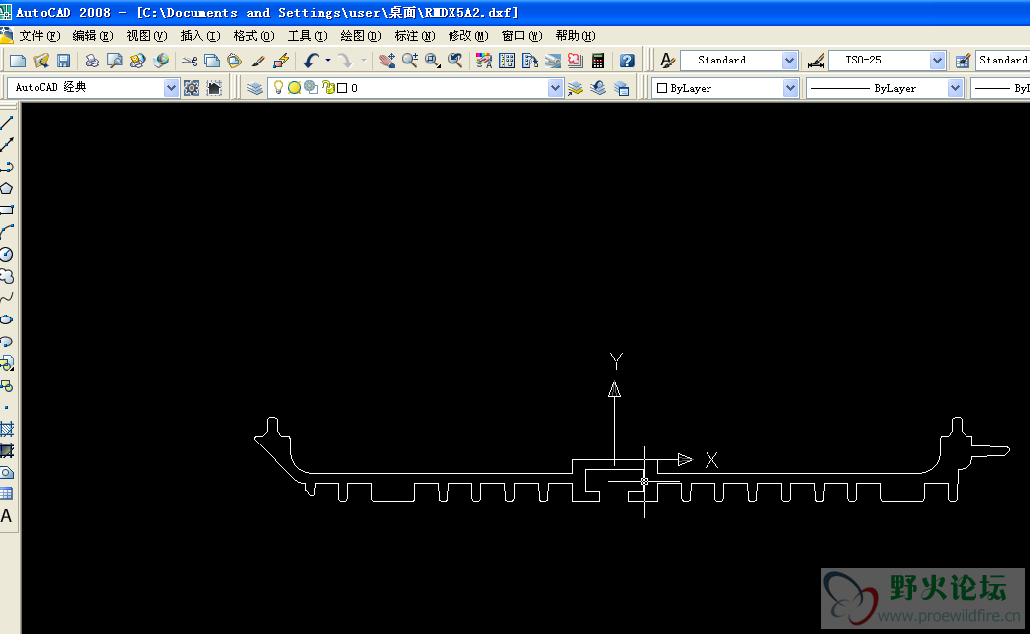Open the 绘图(D) menu
This screenshot has width=1030, height=634.
coord(361,36)
